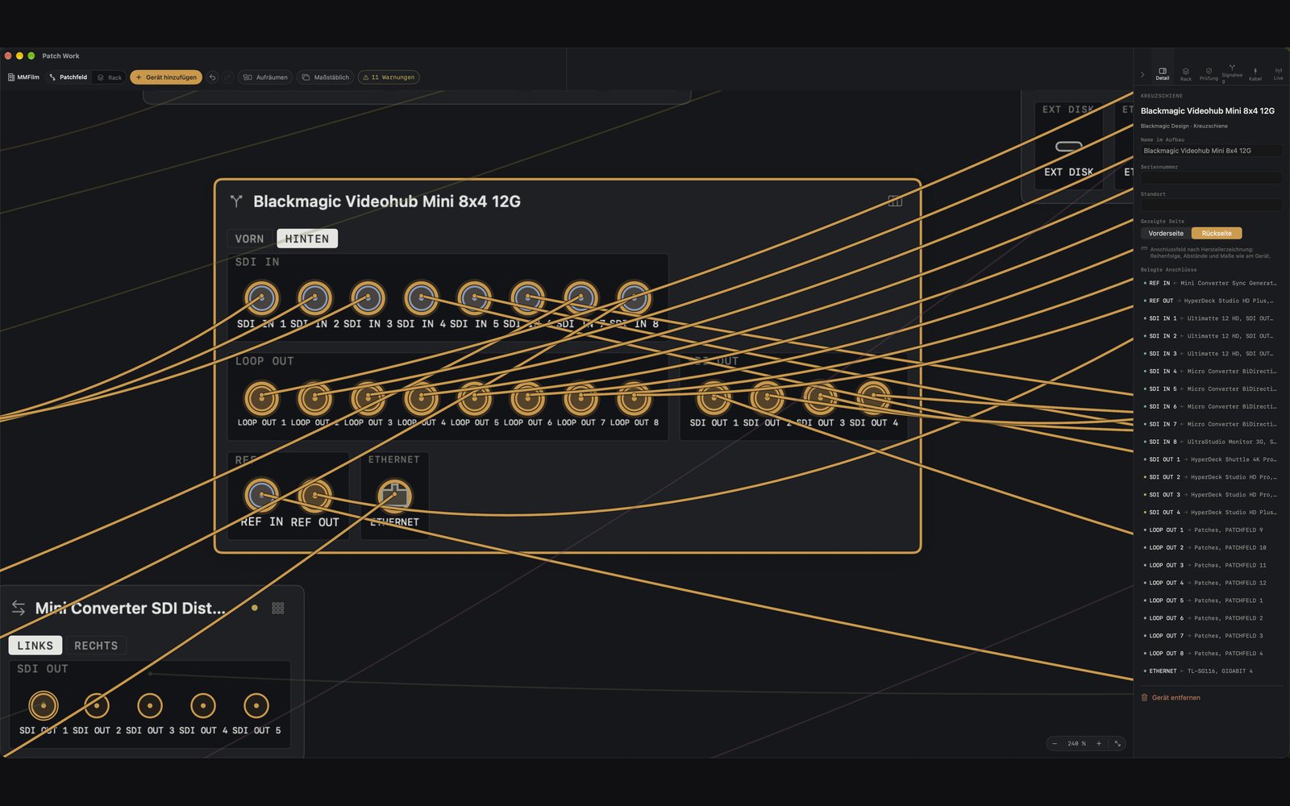The width and height of the screenshot is (1290, 806).
Task: Click SDI OUT 3 on Mini Converter SDI Dist
Action: [x=150, y=706]
